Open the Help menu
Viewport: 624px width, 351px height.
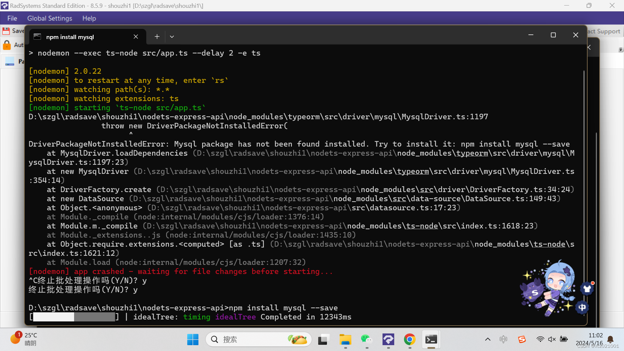tap(89, 19)
